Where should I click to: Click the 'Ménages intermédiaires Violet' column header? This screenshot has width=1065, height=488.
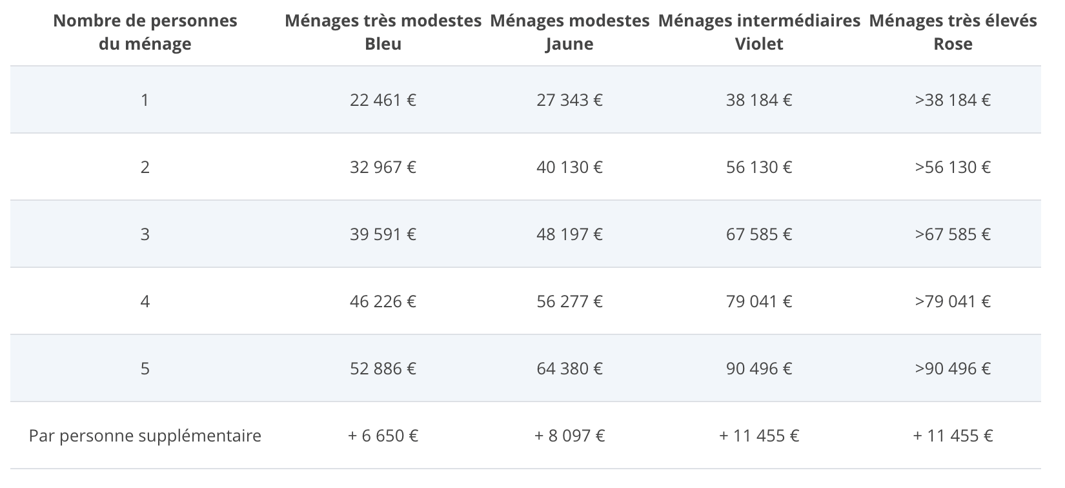click(759, 32)
